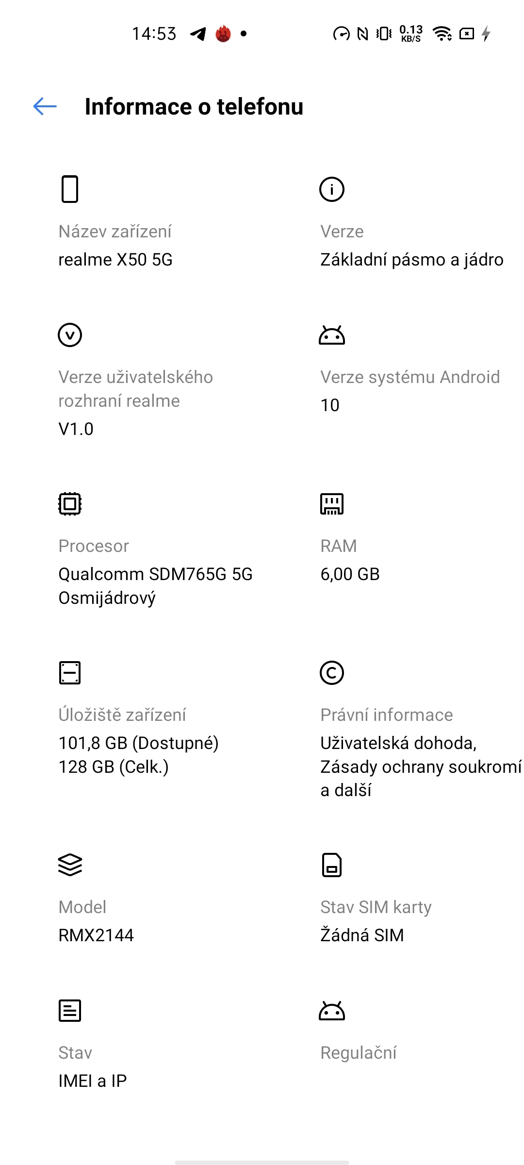Tap the info icon above Verze
The width and height of the screenshot is (524, 1165).
click(x=332, y=190)
